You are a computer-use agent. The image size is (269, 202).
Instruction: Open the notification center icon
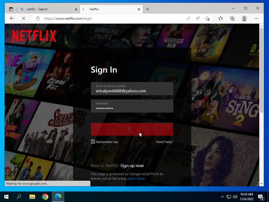261,197
